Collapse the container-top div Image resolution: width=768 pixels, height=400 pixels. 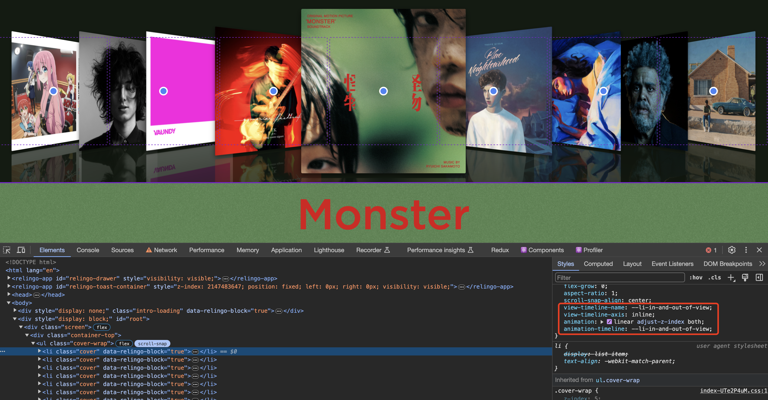pos(27,335)
